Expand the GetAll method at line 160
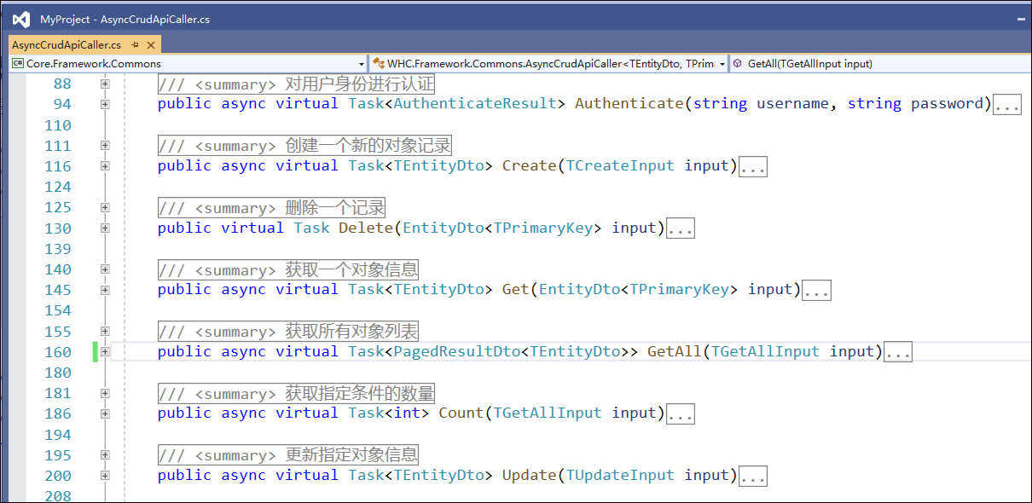 click(105, 351)
